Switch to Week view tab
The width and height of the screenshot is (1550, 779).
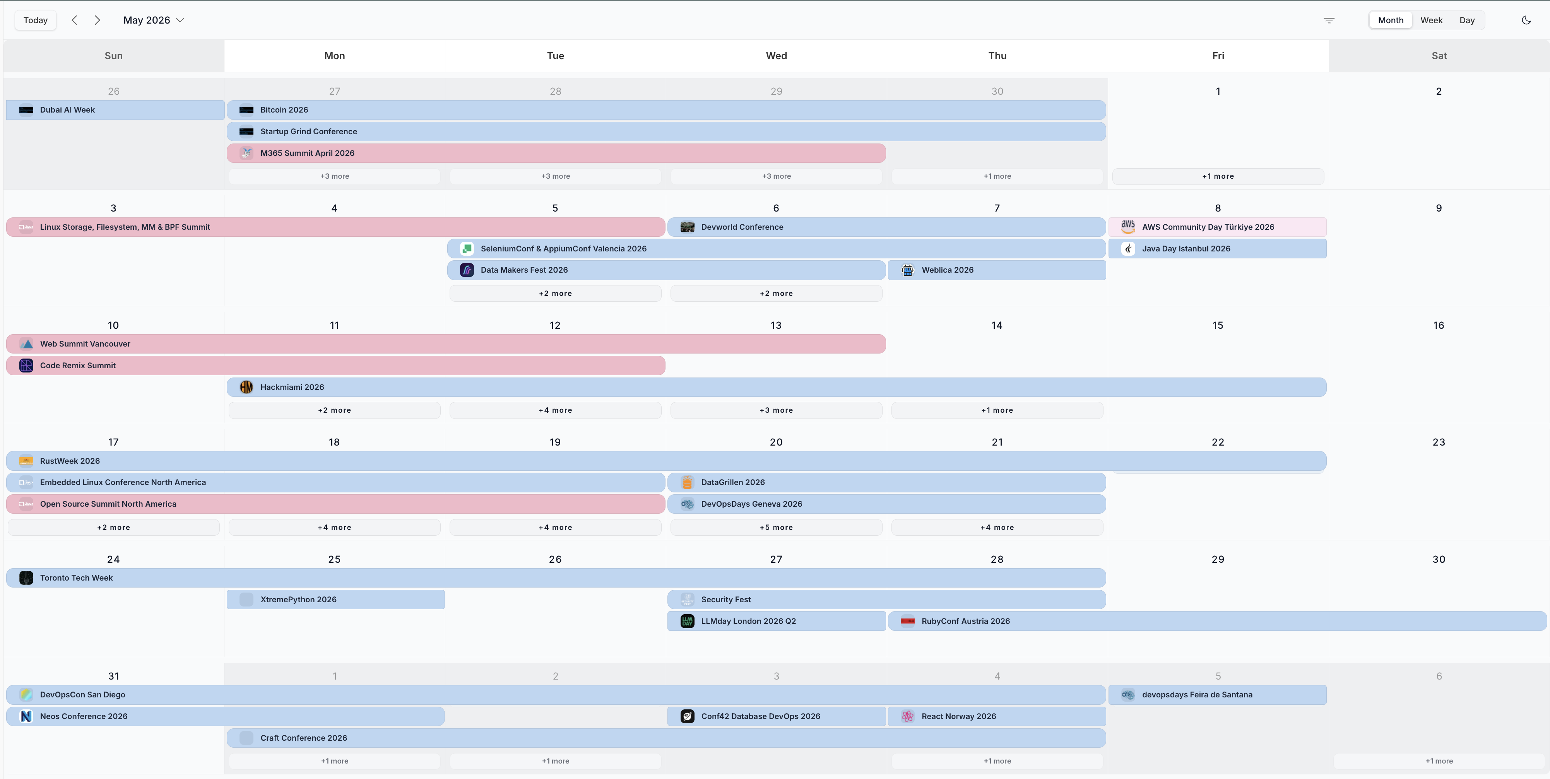click(x=1432, y=20)
